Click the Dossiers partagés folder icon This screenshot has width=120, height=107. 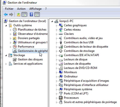pos(15,38)
